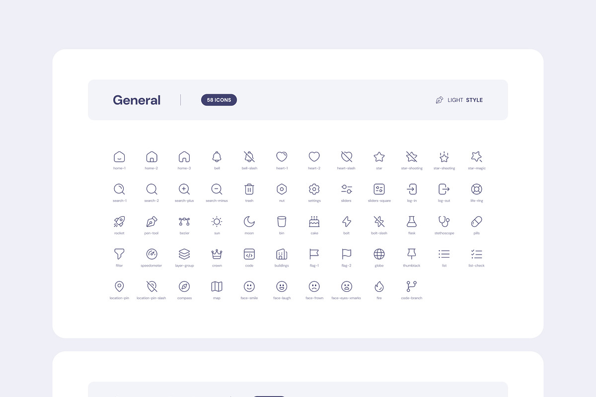The width and height of the screenshot is (596, 397).
Task: Choose the layer-group icon
Action: click(184, 254)
